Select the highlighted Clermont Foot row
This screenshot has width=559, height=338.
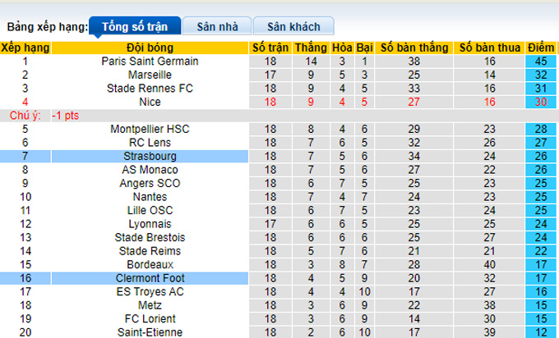point(150,278)
